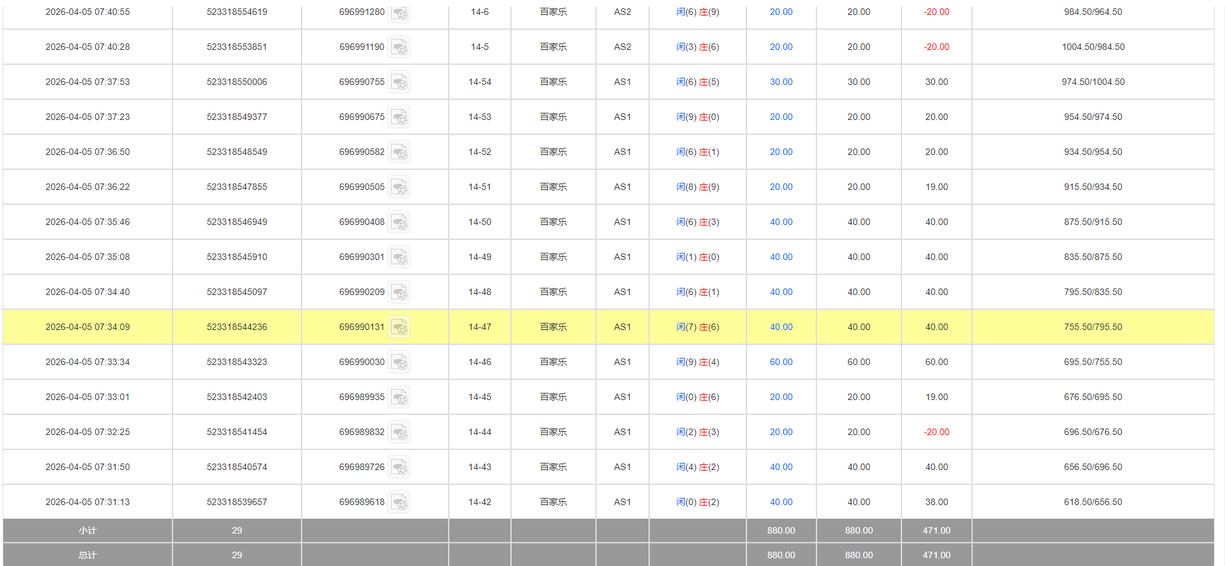Click the 总计 total row label
Viewport: 1225px width, 566px height.
coord(88,556)
